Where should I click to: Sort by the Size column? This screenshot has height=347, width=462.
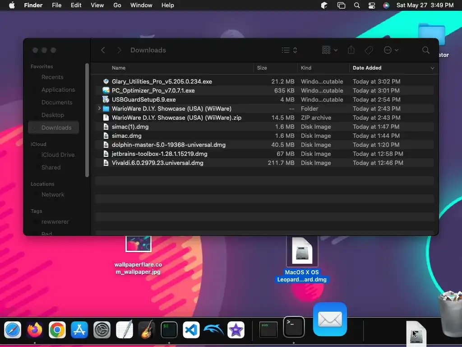pos(262,68)
